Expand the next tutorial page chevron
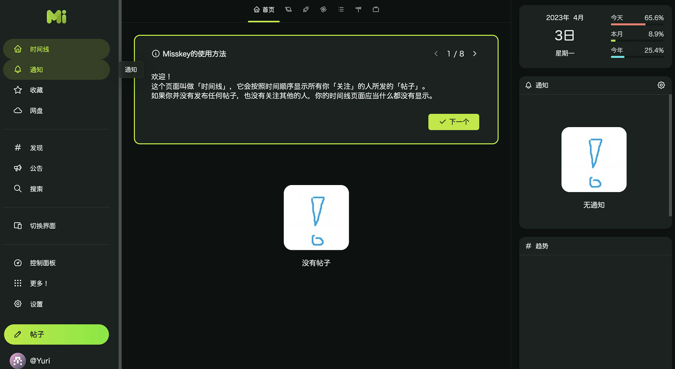Viewport: 675px width, 369px height. coord(475,53)
